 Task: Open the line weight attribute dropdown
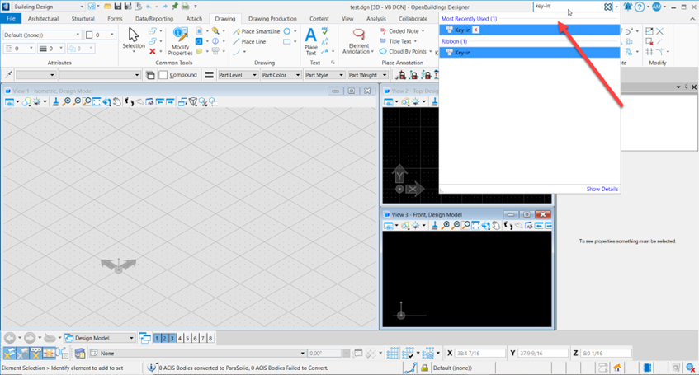[52, 48]
